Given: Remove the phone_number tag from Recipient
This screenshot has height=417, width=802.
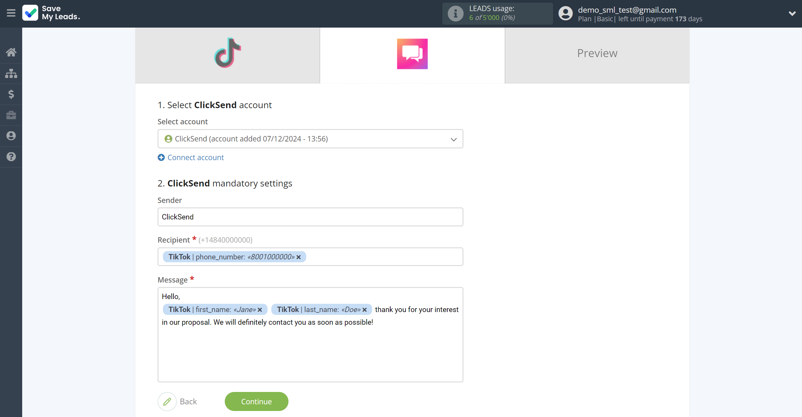Looking at the screenshot, I should pyautogui.click(x=299, y=257).
